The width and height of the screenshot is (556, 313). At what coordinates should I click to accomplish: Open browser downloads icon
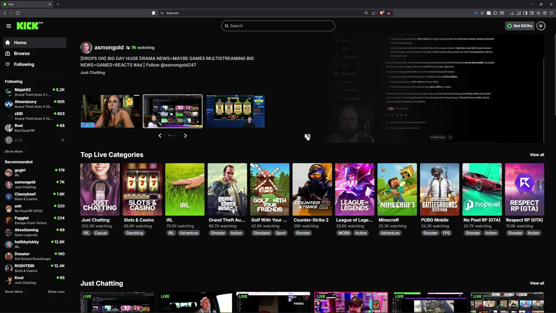512,13
